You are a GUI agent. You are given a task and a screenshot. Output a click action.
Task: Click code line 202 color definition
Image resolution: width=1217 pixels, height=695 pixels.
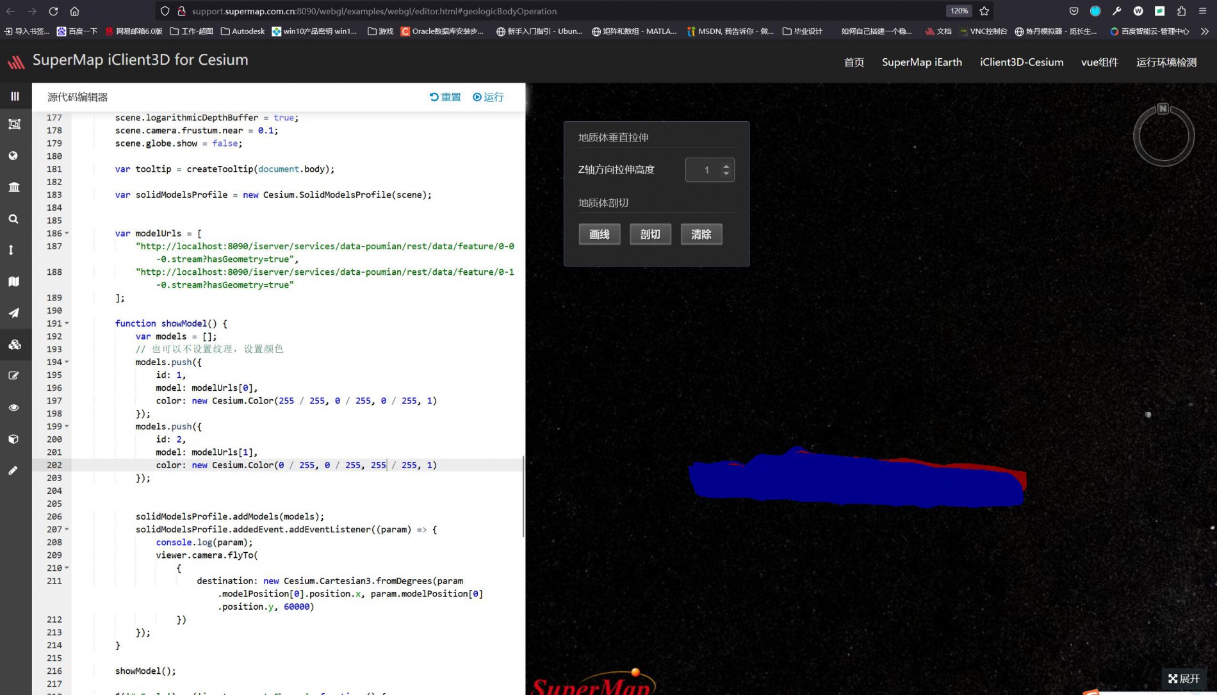click(296, 465)
